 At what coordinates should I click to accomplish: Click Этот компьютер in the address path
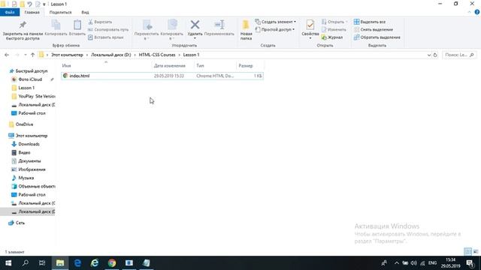point(67,55)
